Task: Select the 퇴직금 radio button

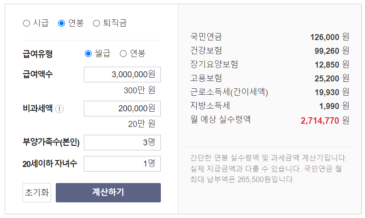Action: pyautogui.click(x=96, y=23)
